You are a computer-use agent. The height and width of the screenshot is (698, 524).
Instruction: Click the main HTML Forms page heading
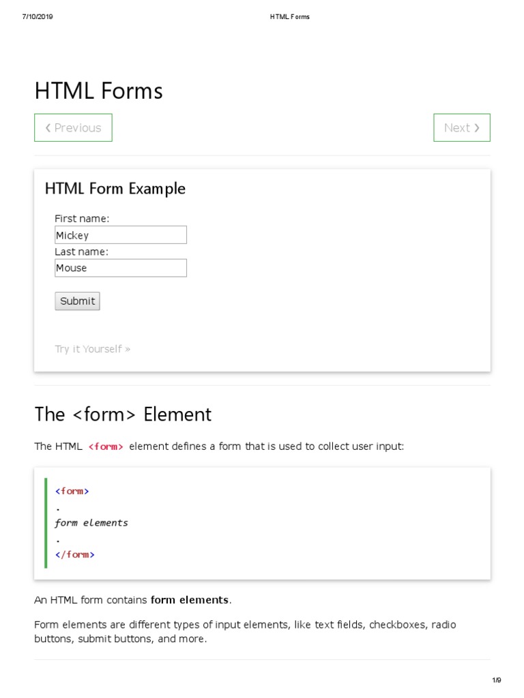[x=99, y=91]
